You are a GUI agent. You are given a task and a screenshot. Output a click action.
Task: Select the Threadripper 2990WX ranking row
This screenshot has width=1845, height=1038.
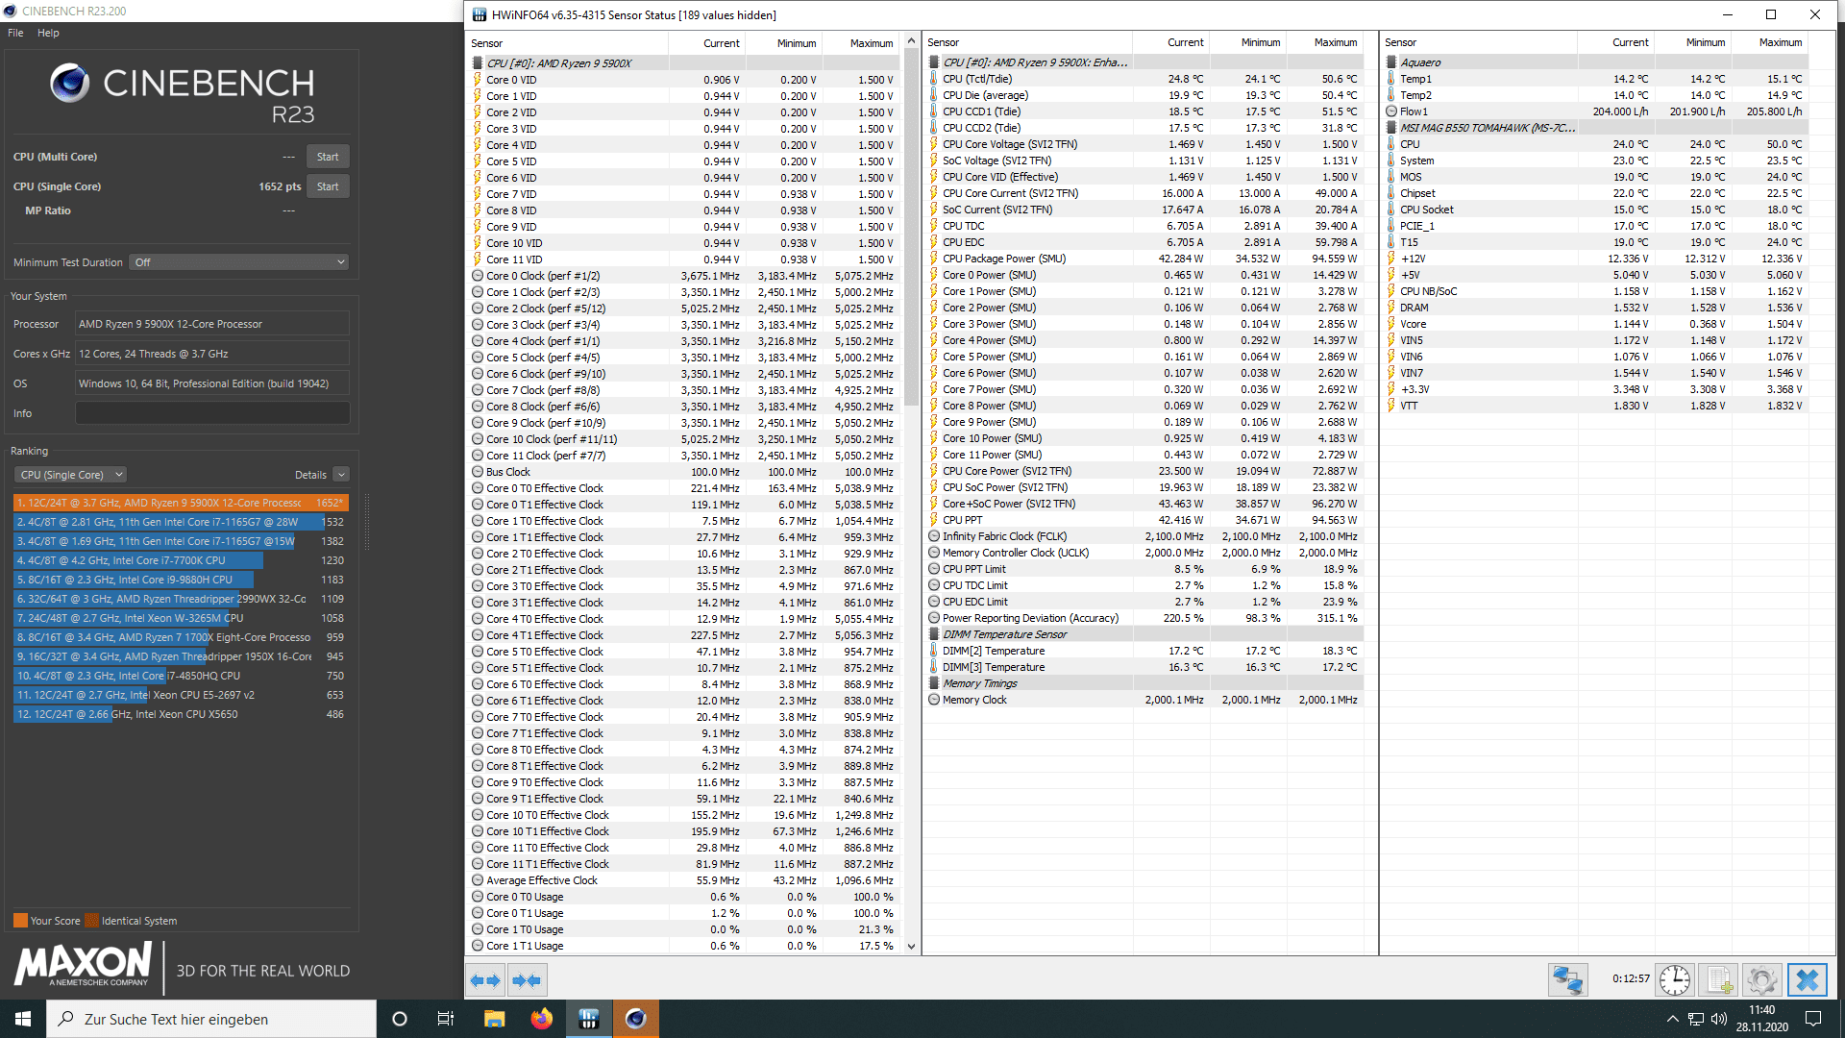181,599
